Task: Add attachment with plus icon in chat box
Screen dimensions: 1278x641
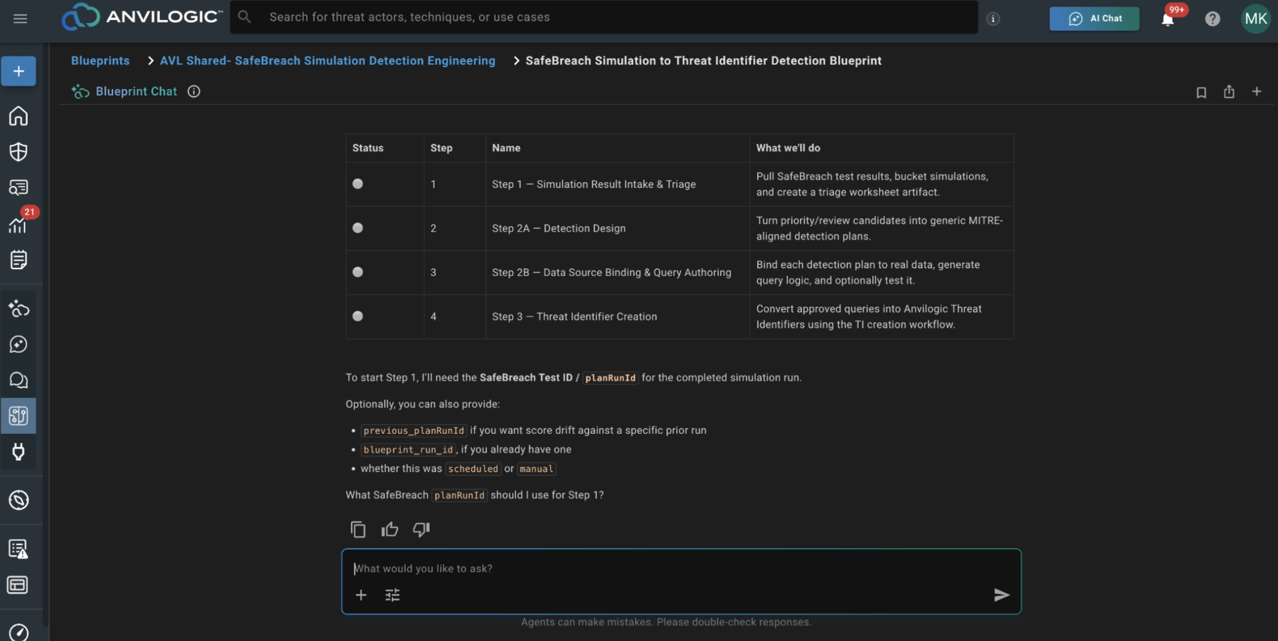Action: (x=361, y=595)
